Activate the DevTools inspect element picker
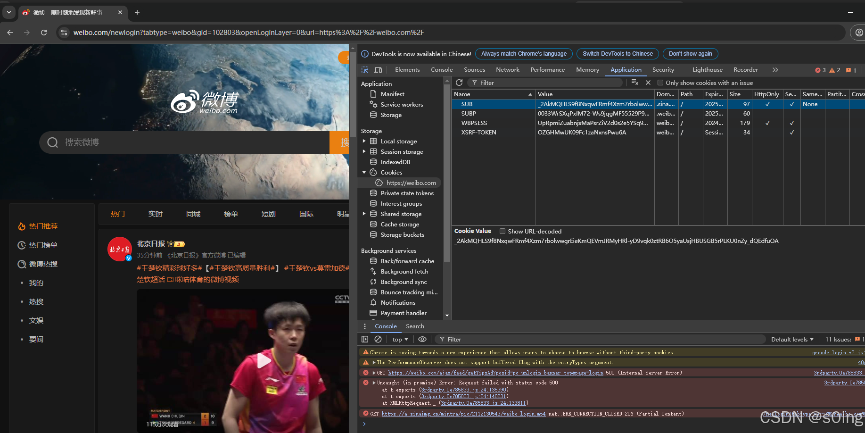The width and height of the screenshot is (865, 433). [x=365, y=70]
